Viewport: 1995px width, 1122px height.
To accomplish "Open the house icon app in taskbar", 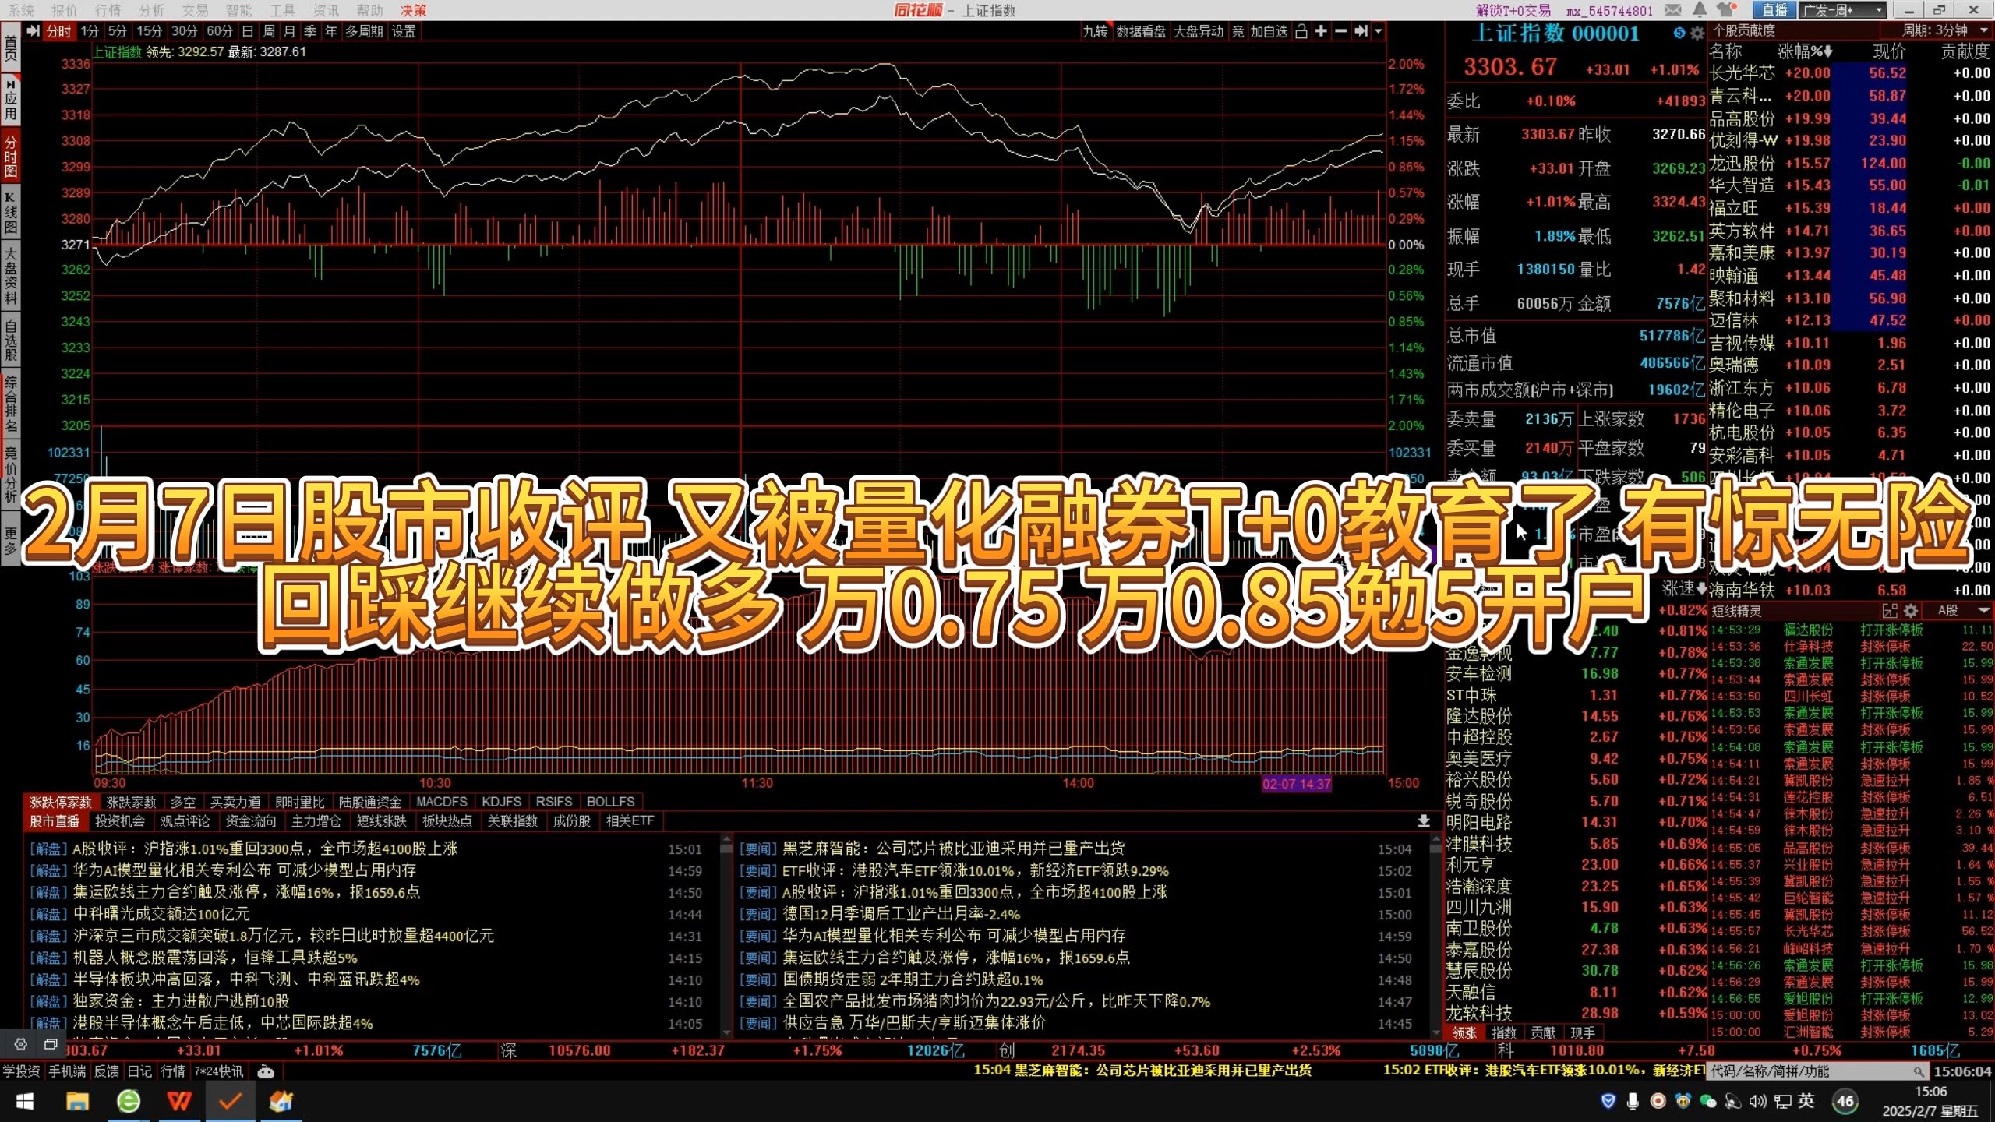I will 281,1101.
